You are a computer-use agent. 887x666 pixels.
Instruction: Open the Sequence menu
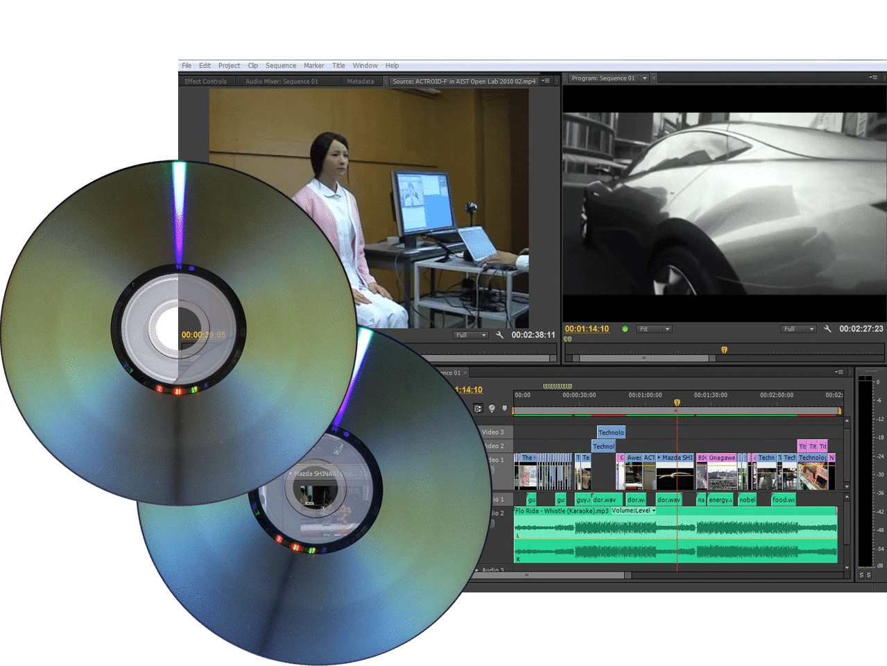click(281, 66)
